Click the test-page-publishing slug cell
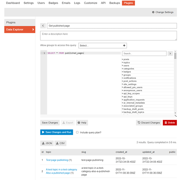Screen dimensions: 182x180 (x=92, y=160)
